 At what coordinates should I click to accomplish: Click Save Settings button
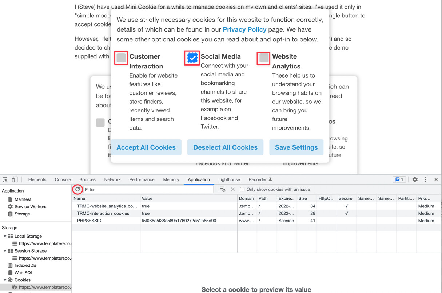296,147
